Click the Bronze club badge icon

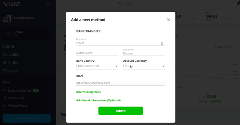click(x=8, y=33)
